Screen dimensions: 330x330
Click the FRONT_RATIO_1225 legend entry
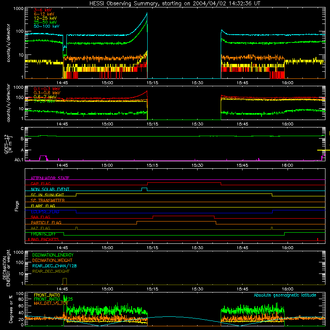pyautogui.click(x=53, y=299)
